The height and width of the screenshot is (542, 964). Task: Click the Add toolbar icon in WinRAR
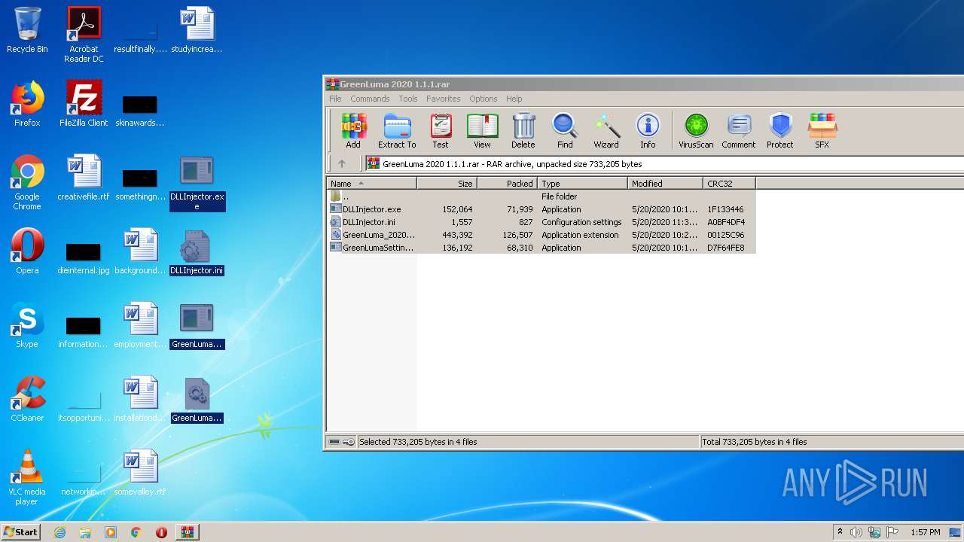pos(353,131)
